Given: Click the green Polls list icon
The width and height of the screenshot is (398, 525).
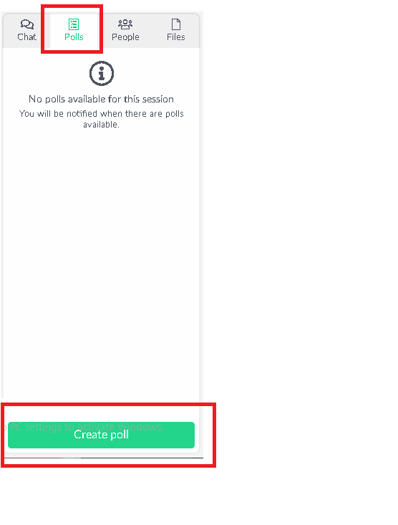Looking at the screenshot, I should tap(74, 24).
